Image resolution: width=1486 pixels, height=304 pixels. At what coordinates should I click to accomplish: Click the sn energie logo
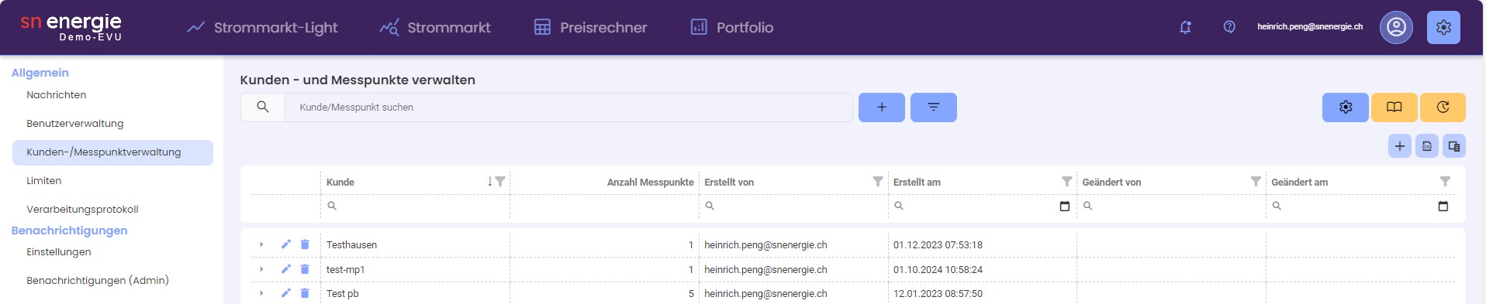click(71, 27)
